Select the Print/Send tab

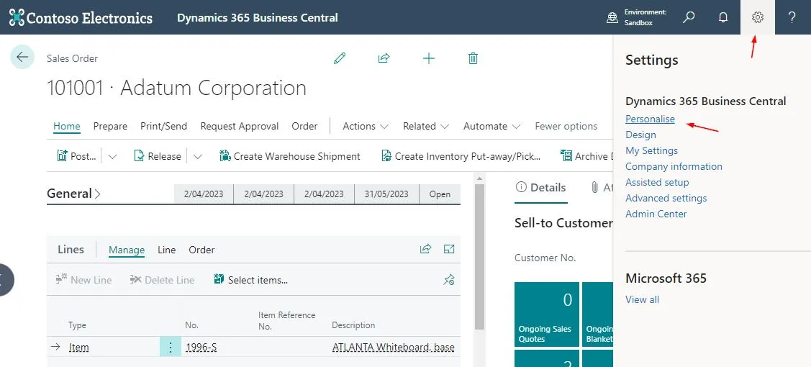(163, 126)
